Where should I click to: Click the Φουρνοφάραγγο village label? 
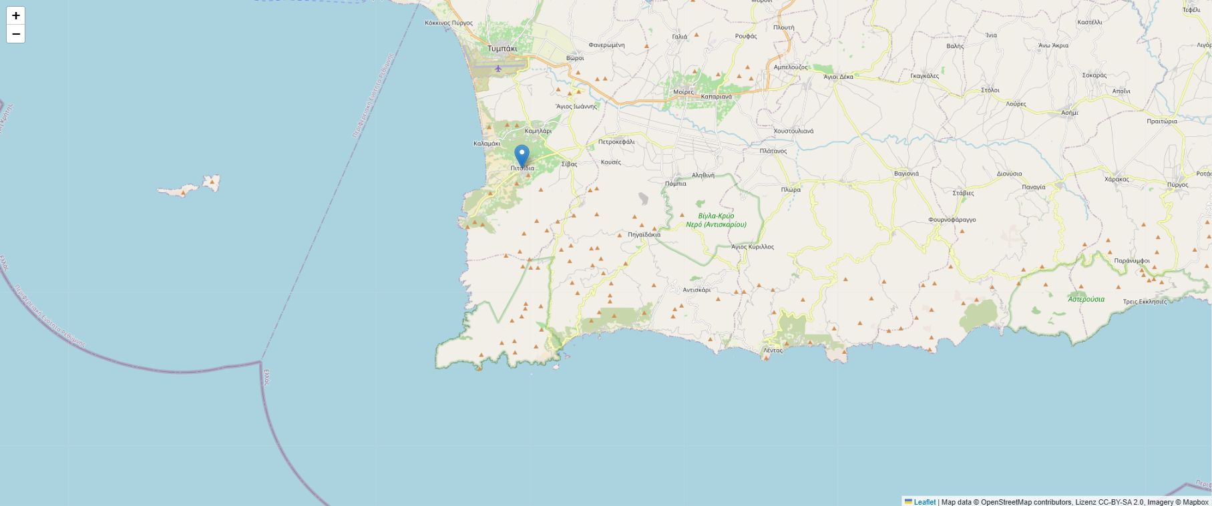click(x=952, y=220)
